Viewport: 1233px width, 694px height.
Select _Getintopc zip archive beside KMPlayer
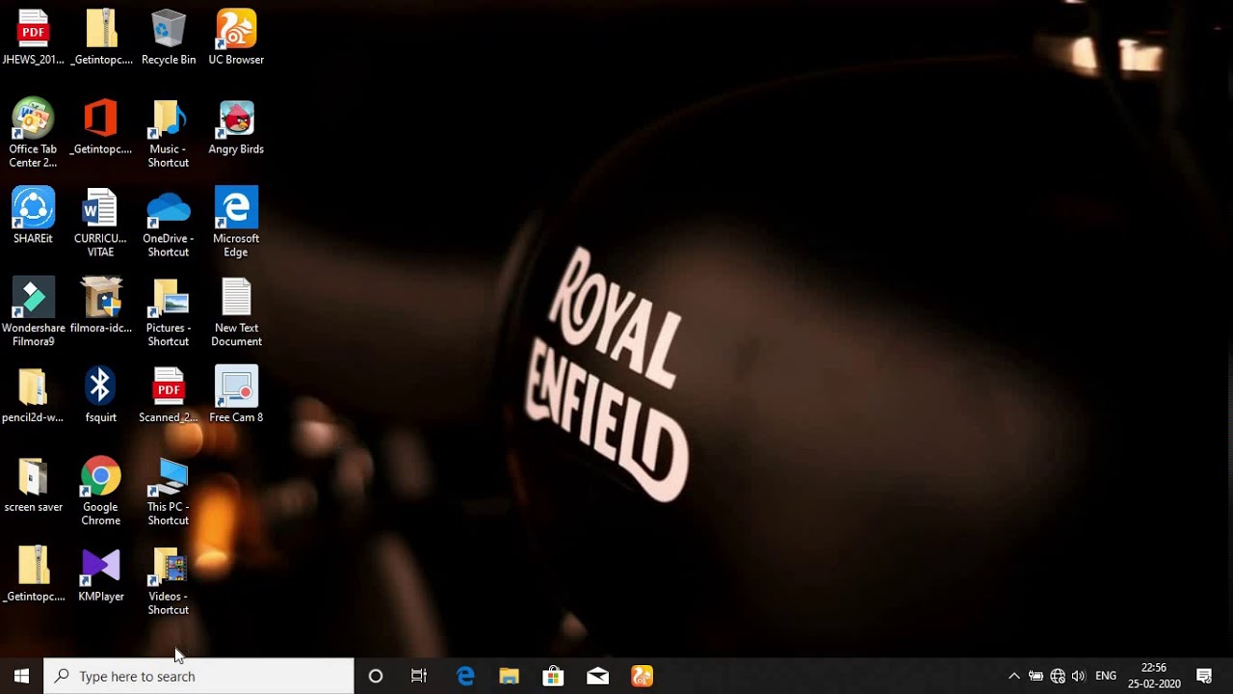click(34, 574)
